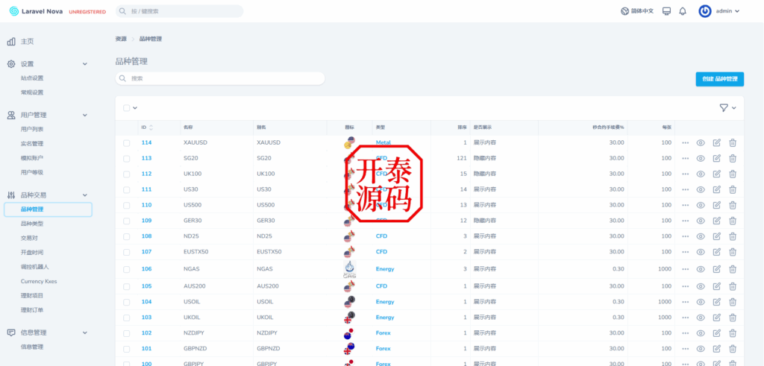The image size is (764, 366).
Task: Edit the UKOIL row
Action: (x=716, y=318)
